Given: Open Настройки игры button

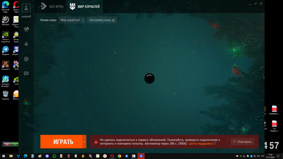Looking at the screenshot, I should pos(102,20).
